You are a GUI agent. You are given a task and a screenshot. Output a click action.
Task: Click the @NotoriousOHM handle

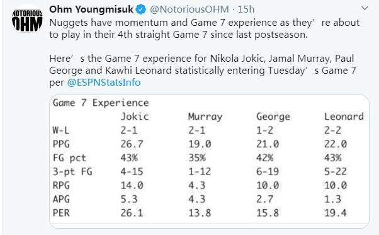(189, 9)
